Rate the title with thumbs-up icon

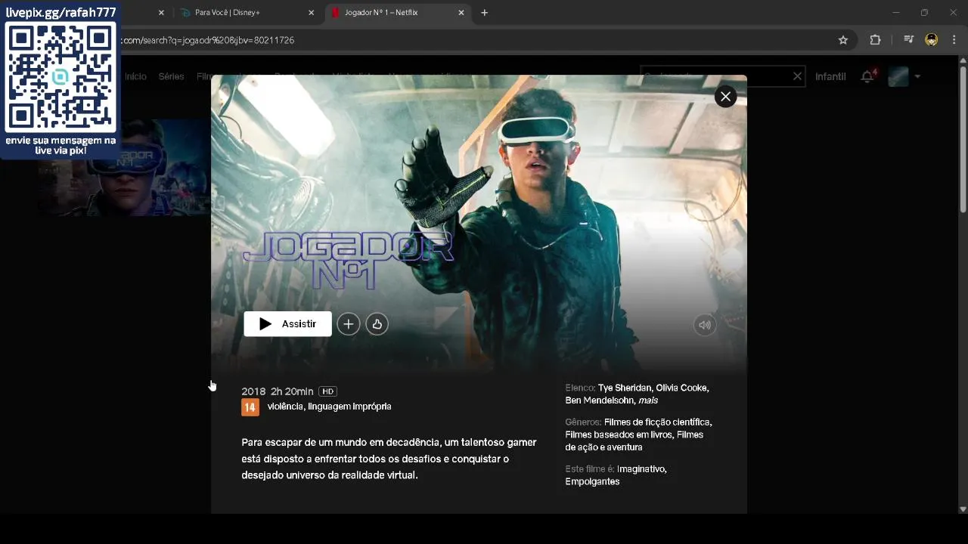[377, 324]
